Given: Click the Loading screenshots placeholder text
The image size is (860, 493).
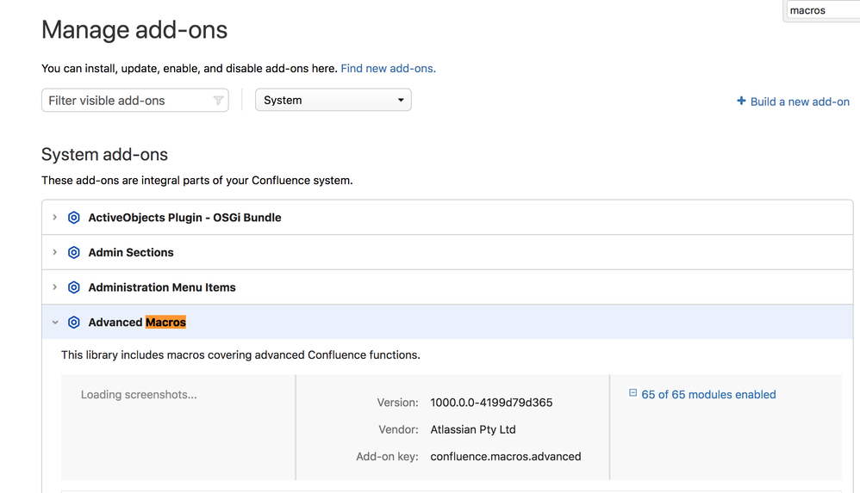Looking at the screenshot, I should (x=139, y=394).
